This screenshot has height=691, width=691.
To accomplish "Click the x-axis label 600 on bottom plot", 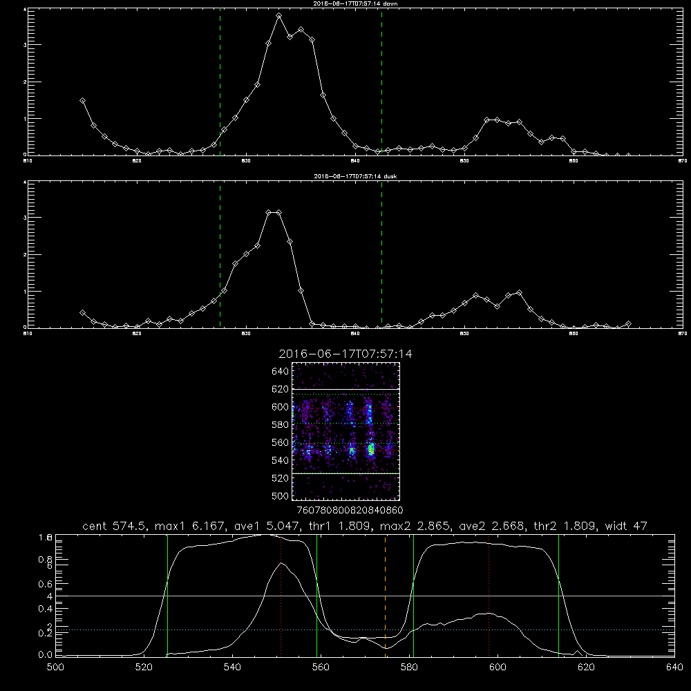I will click(x=498, y=668).
